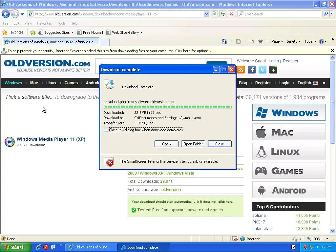Click the Read Mail toolbar icon

point(251,41)
